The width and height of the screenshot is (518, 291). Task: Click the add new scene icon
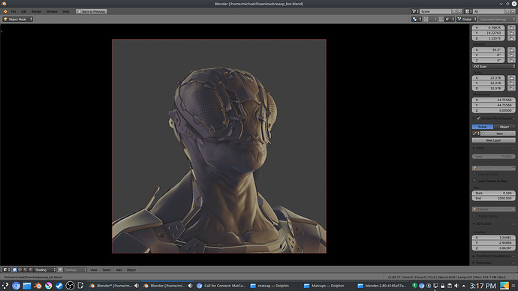pos(454,11)
